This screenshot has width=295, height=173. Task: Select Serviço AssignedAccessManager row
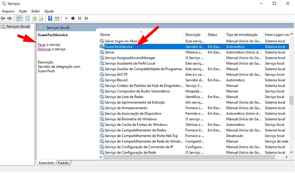pyautogui.click(x=194, y=58)
